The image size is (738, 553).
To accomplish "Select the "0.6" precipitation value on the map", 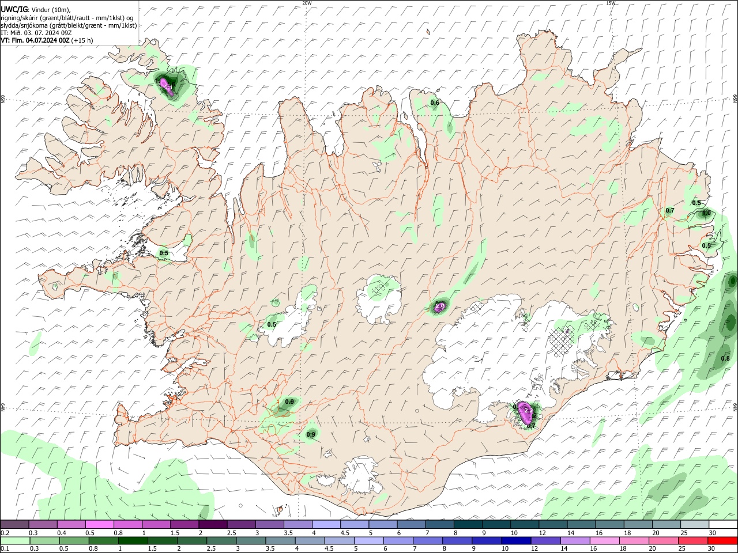I will coord(435,103).
